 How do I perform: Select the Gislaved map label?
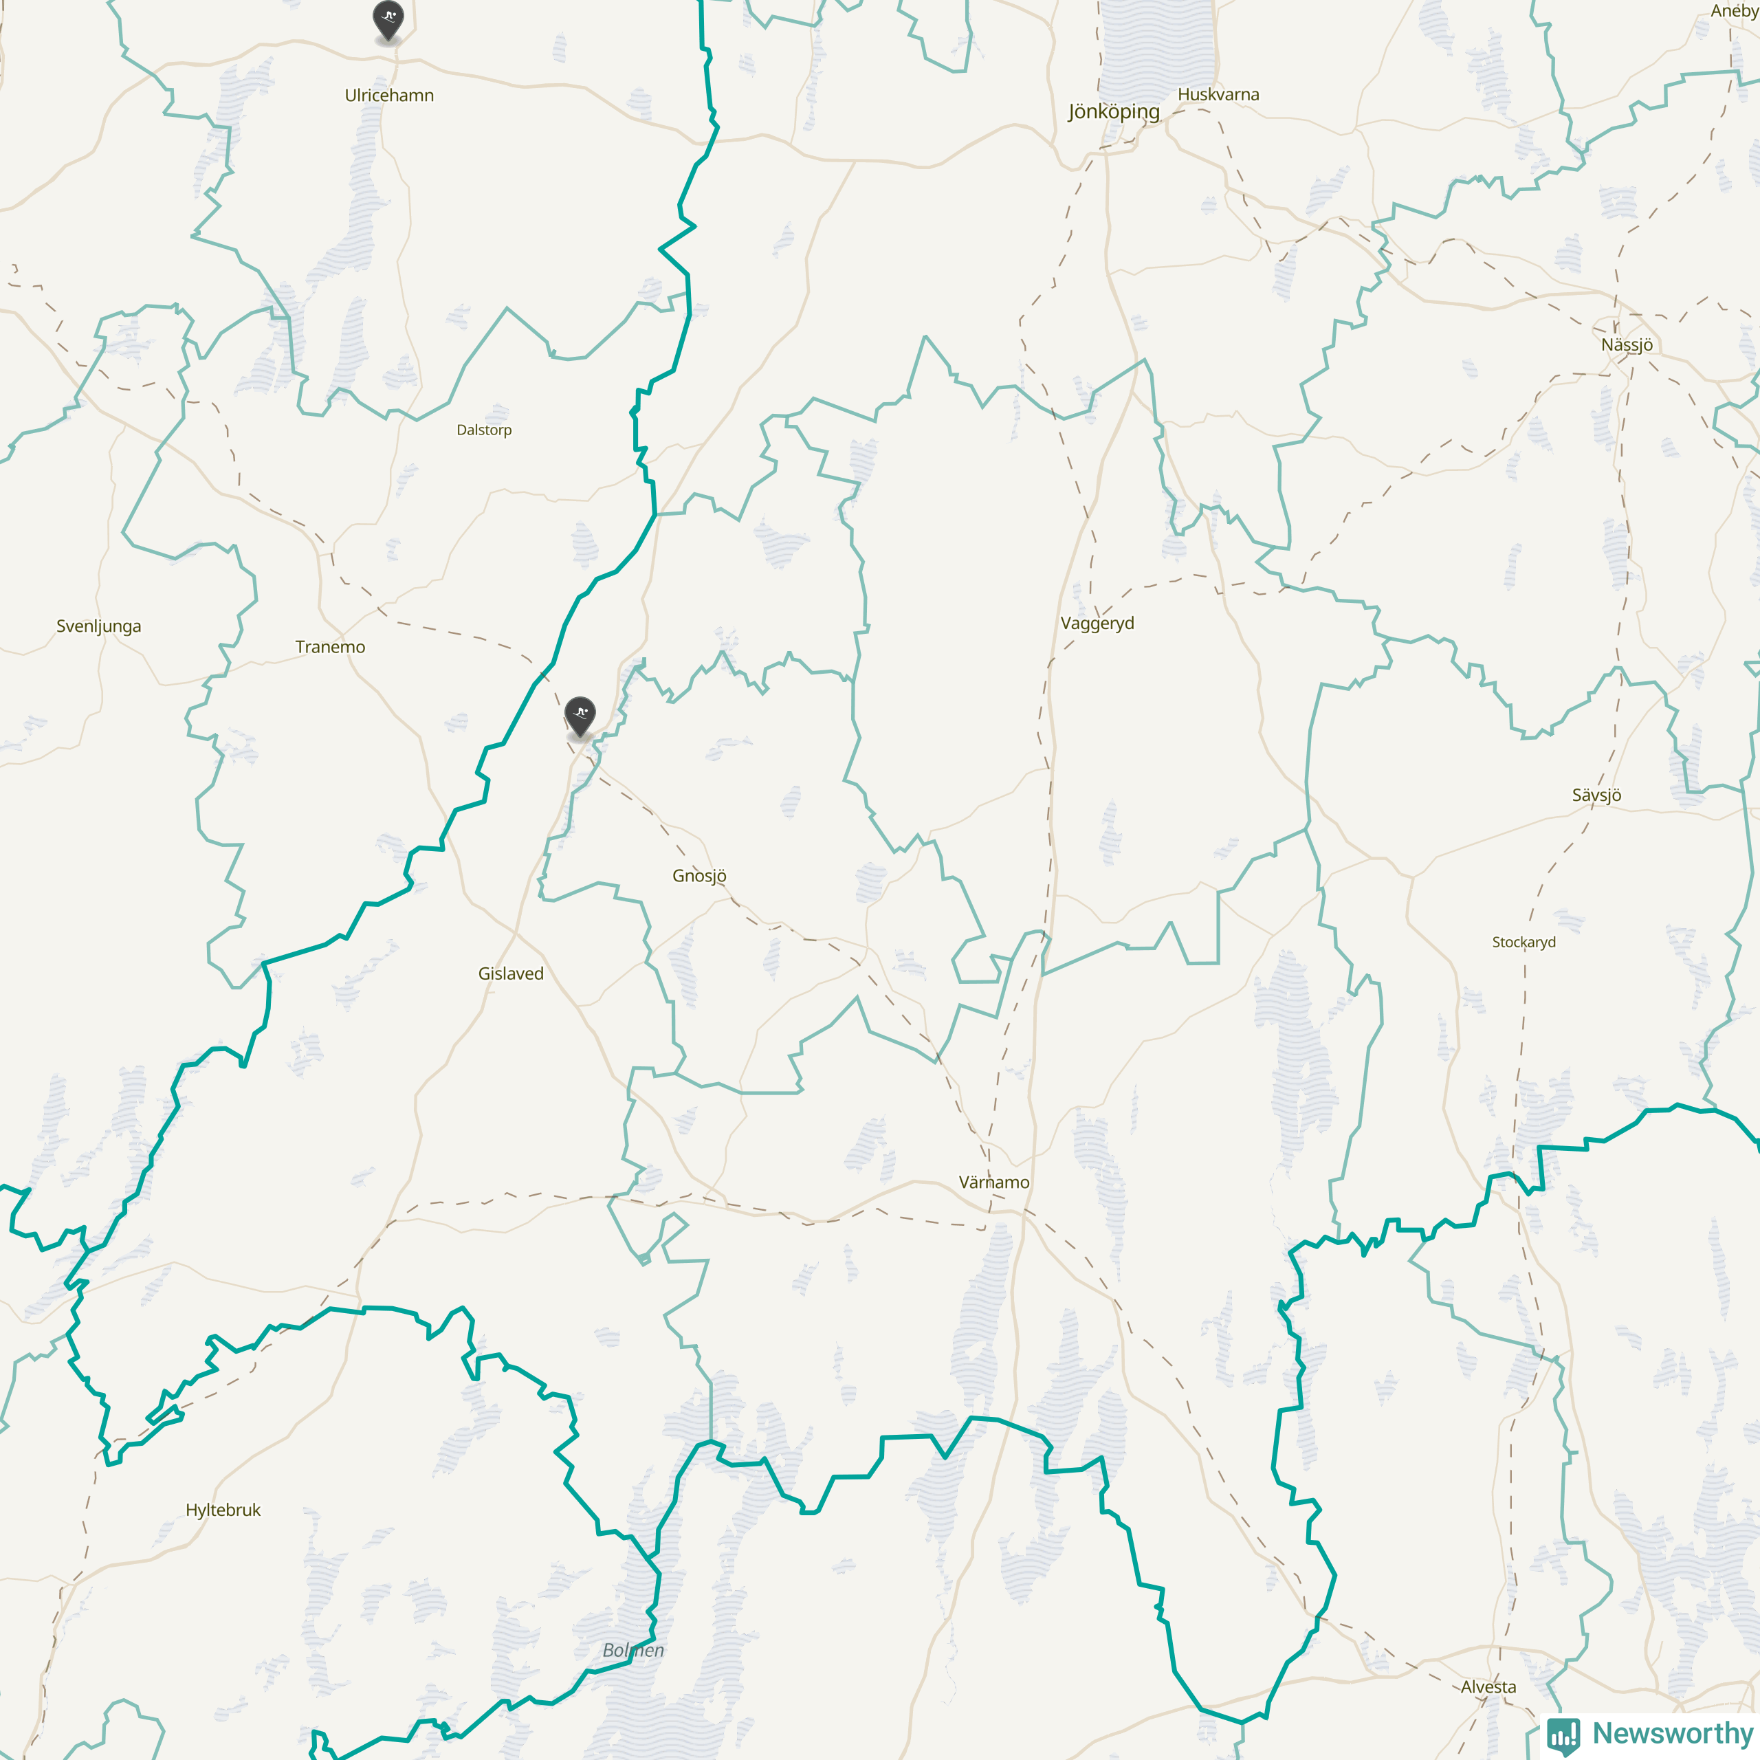510,973
